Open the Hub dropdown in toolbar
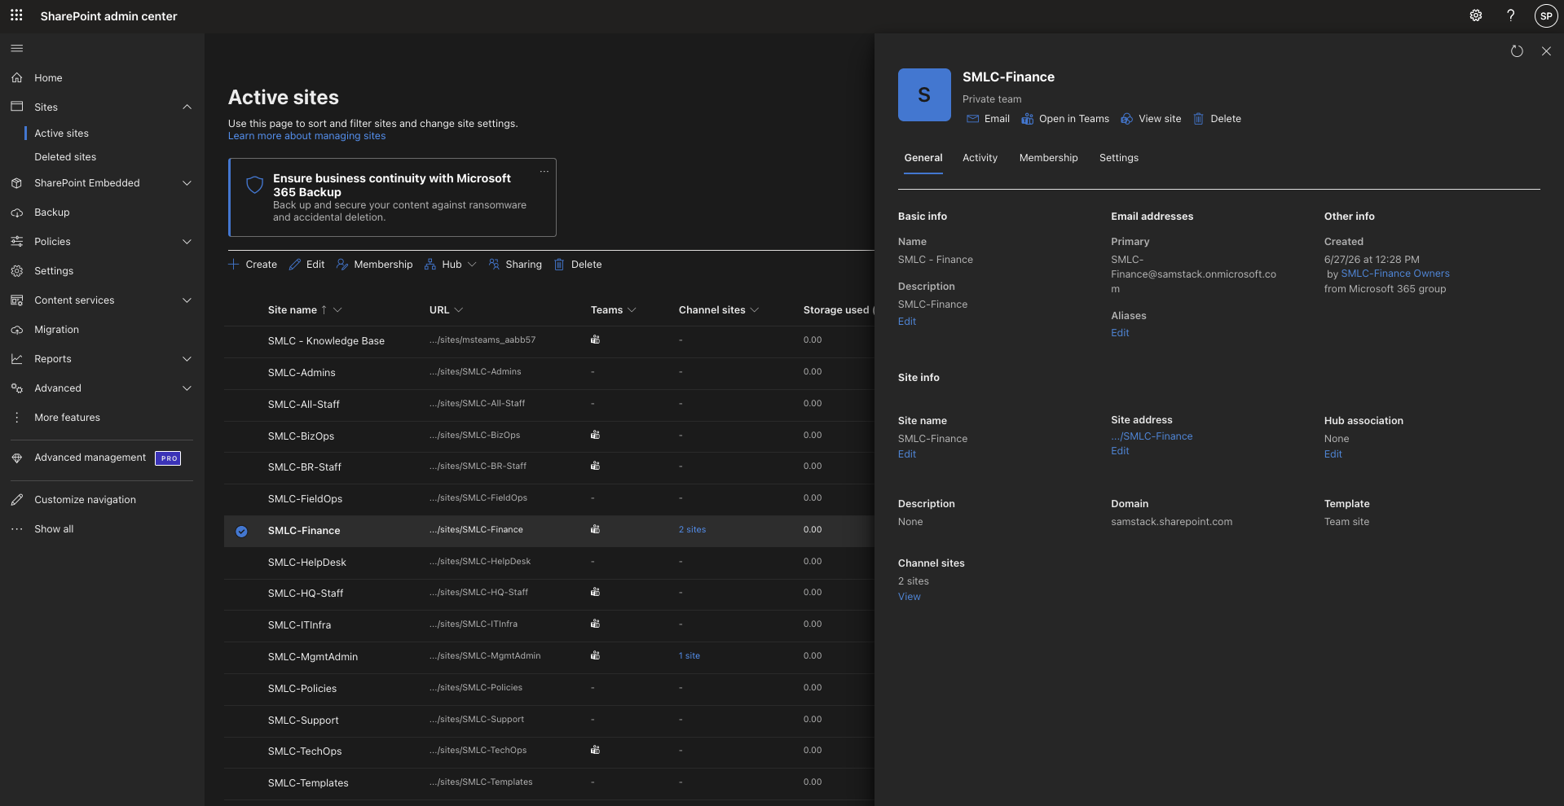Viewport: 1564px width, 806px height. 451,265
